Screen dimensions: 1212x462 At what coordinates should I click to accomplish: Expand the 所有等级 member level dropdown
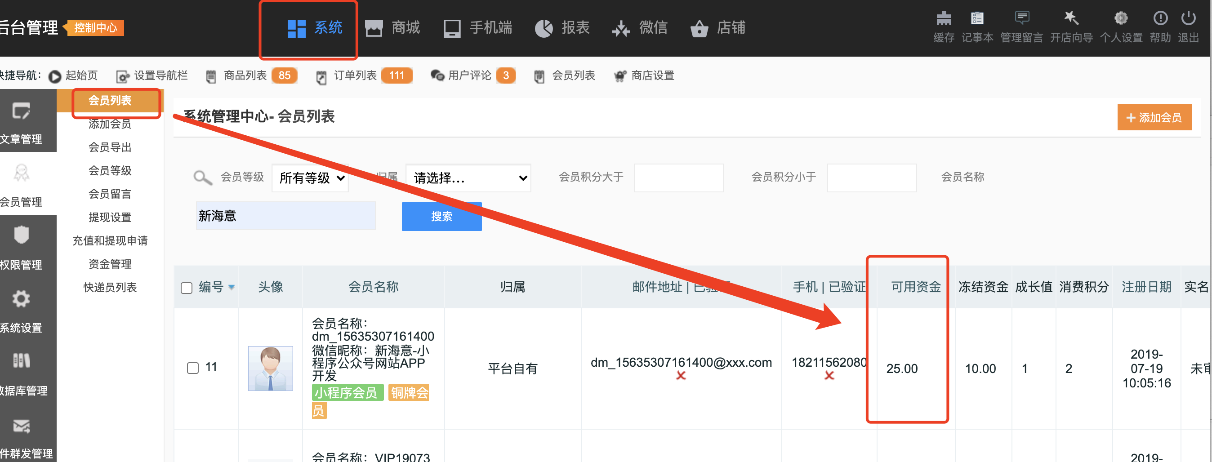pyautogui.click(x=310, y=178)
